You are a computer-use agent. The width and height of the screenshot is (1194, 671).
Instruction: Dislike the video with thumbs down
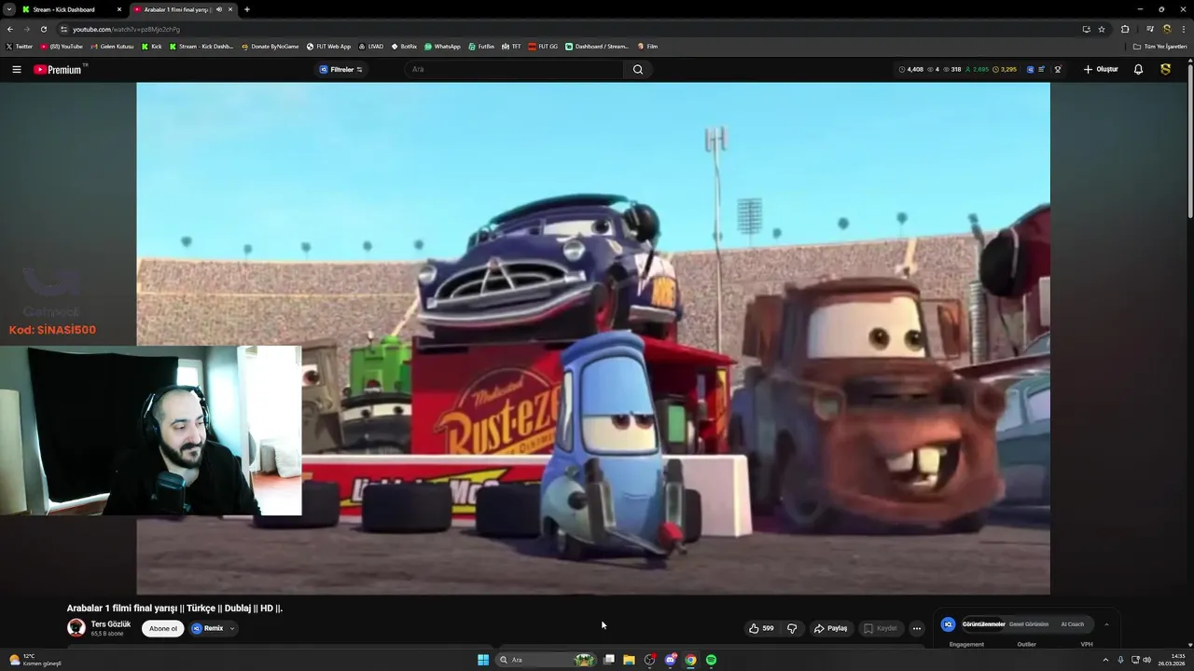pos(792,628)
